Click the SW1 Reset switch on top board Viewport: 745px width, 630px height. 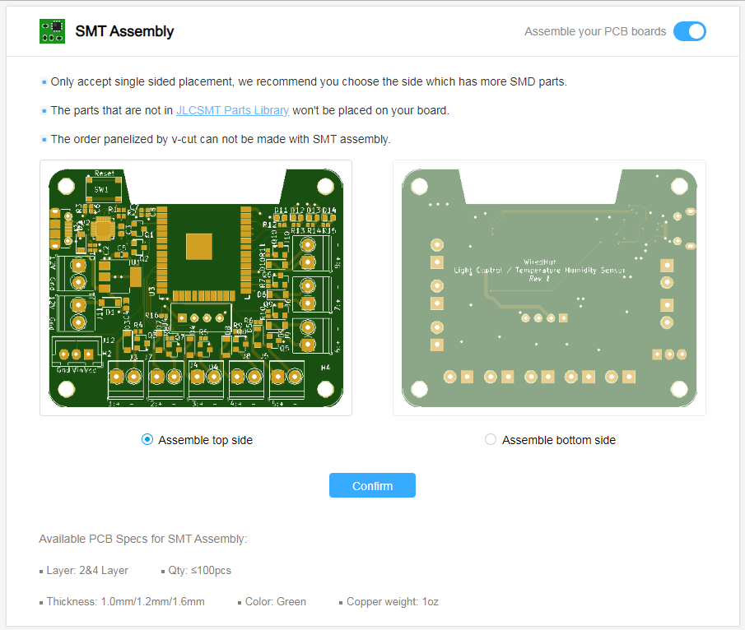pos(103,189)
